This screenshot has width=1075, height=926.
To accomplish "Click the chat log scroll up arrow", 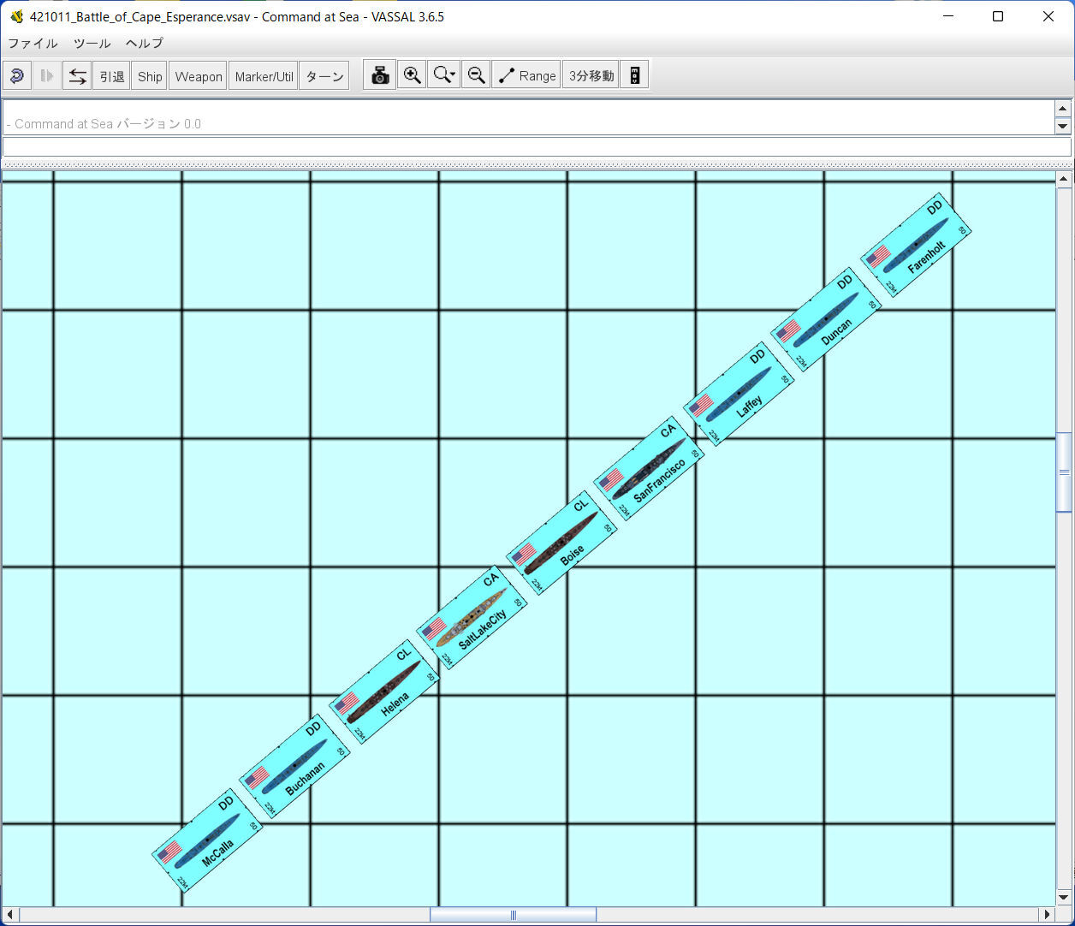I will coord(1063,109).
